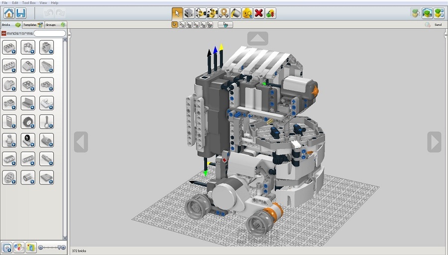Choose multiple selection sub-tool

(x=182, y=24)
